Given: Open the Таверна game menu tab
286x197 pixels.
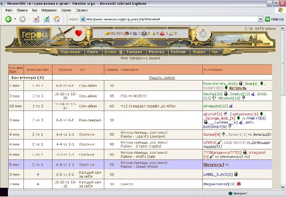Looking at the screenshot, I should (x=134, y=52).
